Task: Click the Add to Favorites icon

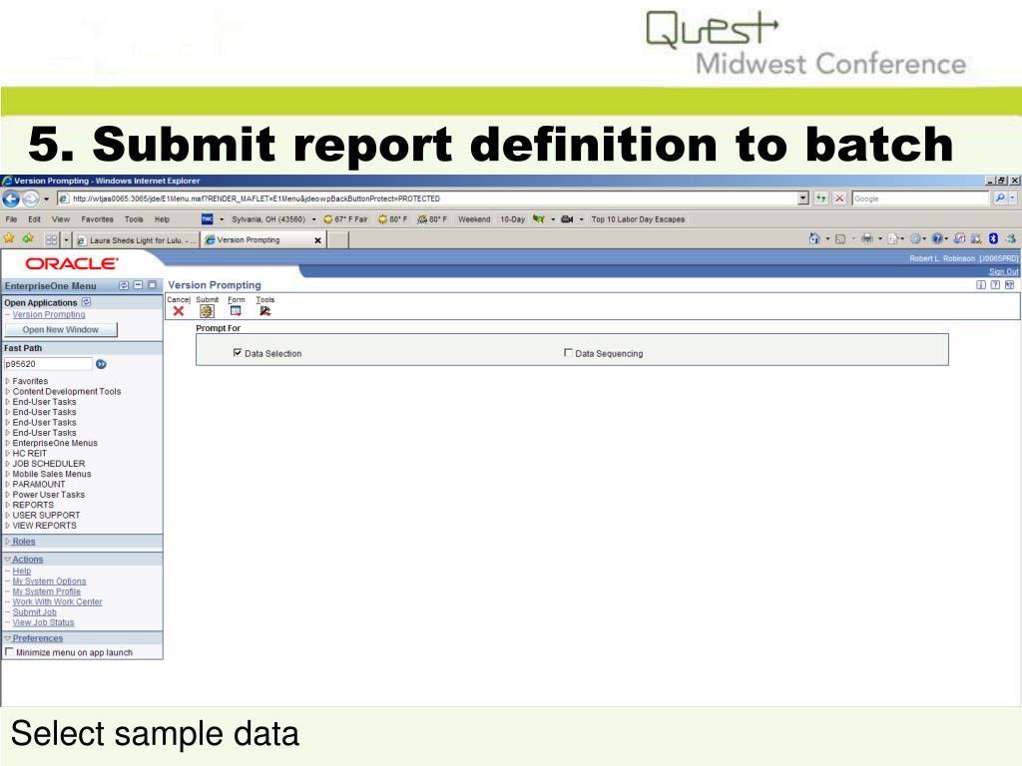Action: point(28,239)
